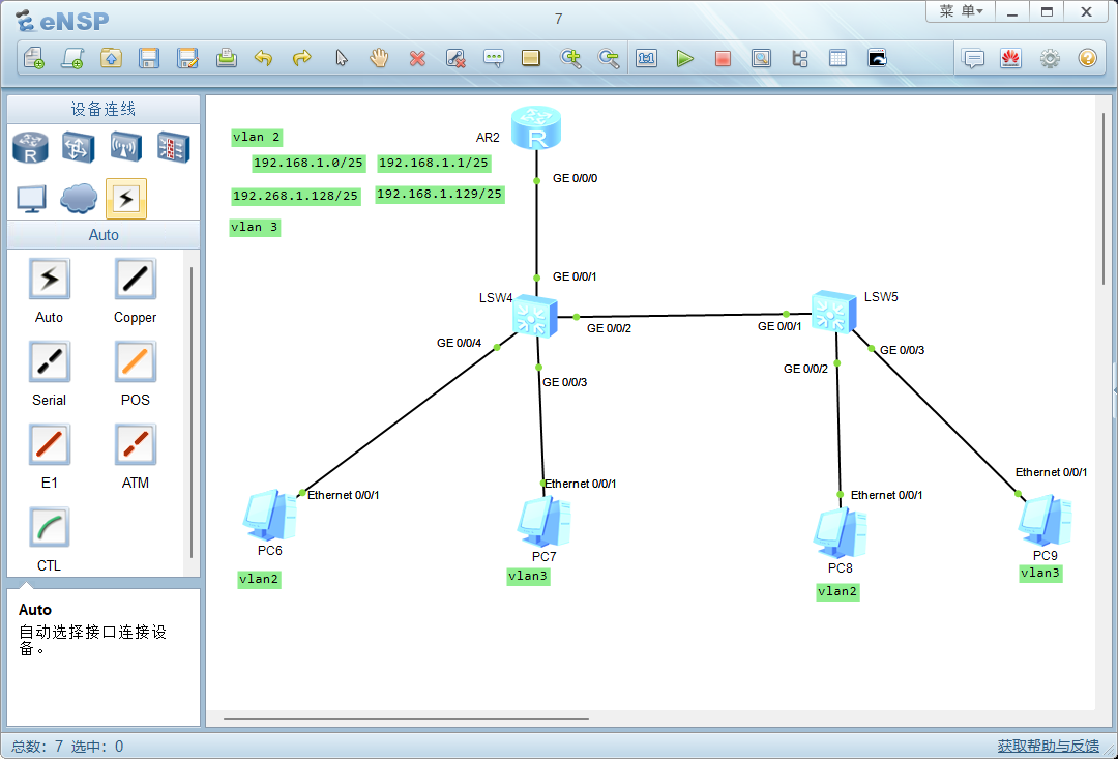The image size is (1118, 759).
Task: Select the cloud device category icon
Action: coord(79,199)
